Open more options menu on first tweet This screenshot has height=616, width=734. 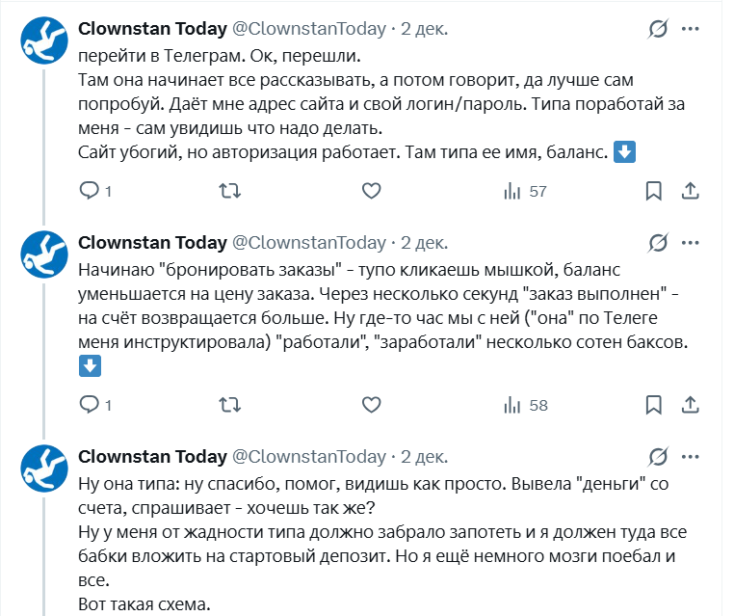(690, 29)
